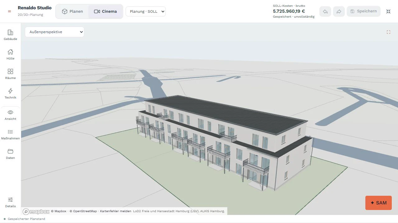
Task: Open the Details sliders panel
Action: pyautogui.click(x=10, y=202)
